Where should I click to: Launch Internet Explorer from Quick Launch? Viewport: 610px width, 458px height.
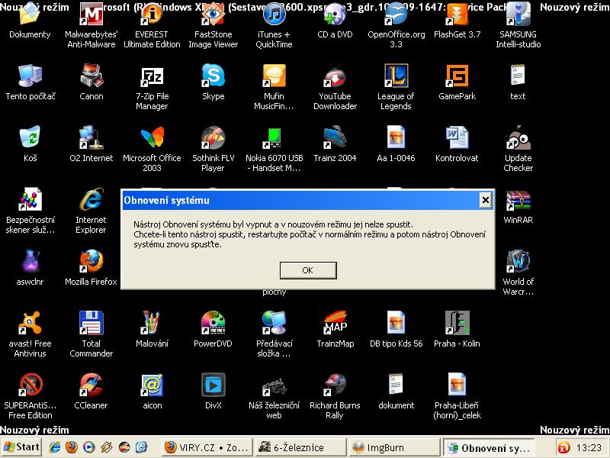click(x=55, y=447)
